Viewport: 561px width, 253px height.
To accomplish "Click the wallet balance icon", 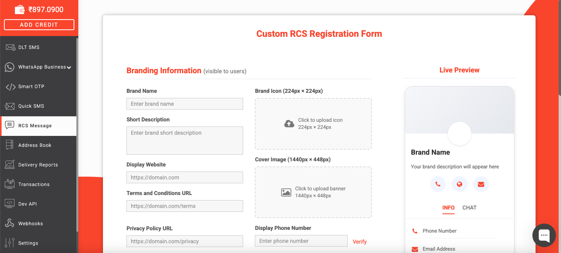I will pyautogui.click(x=20, y=9).
